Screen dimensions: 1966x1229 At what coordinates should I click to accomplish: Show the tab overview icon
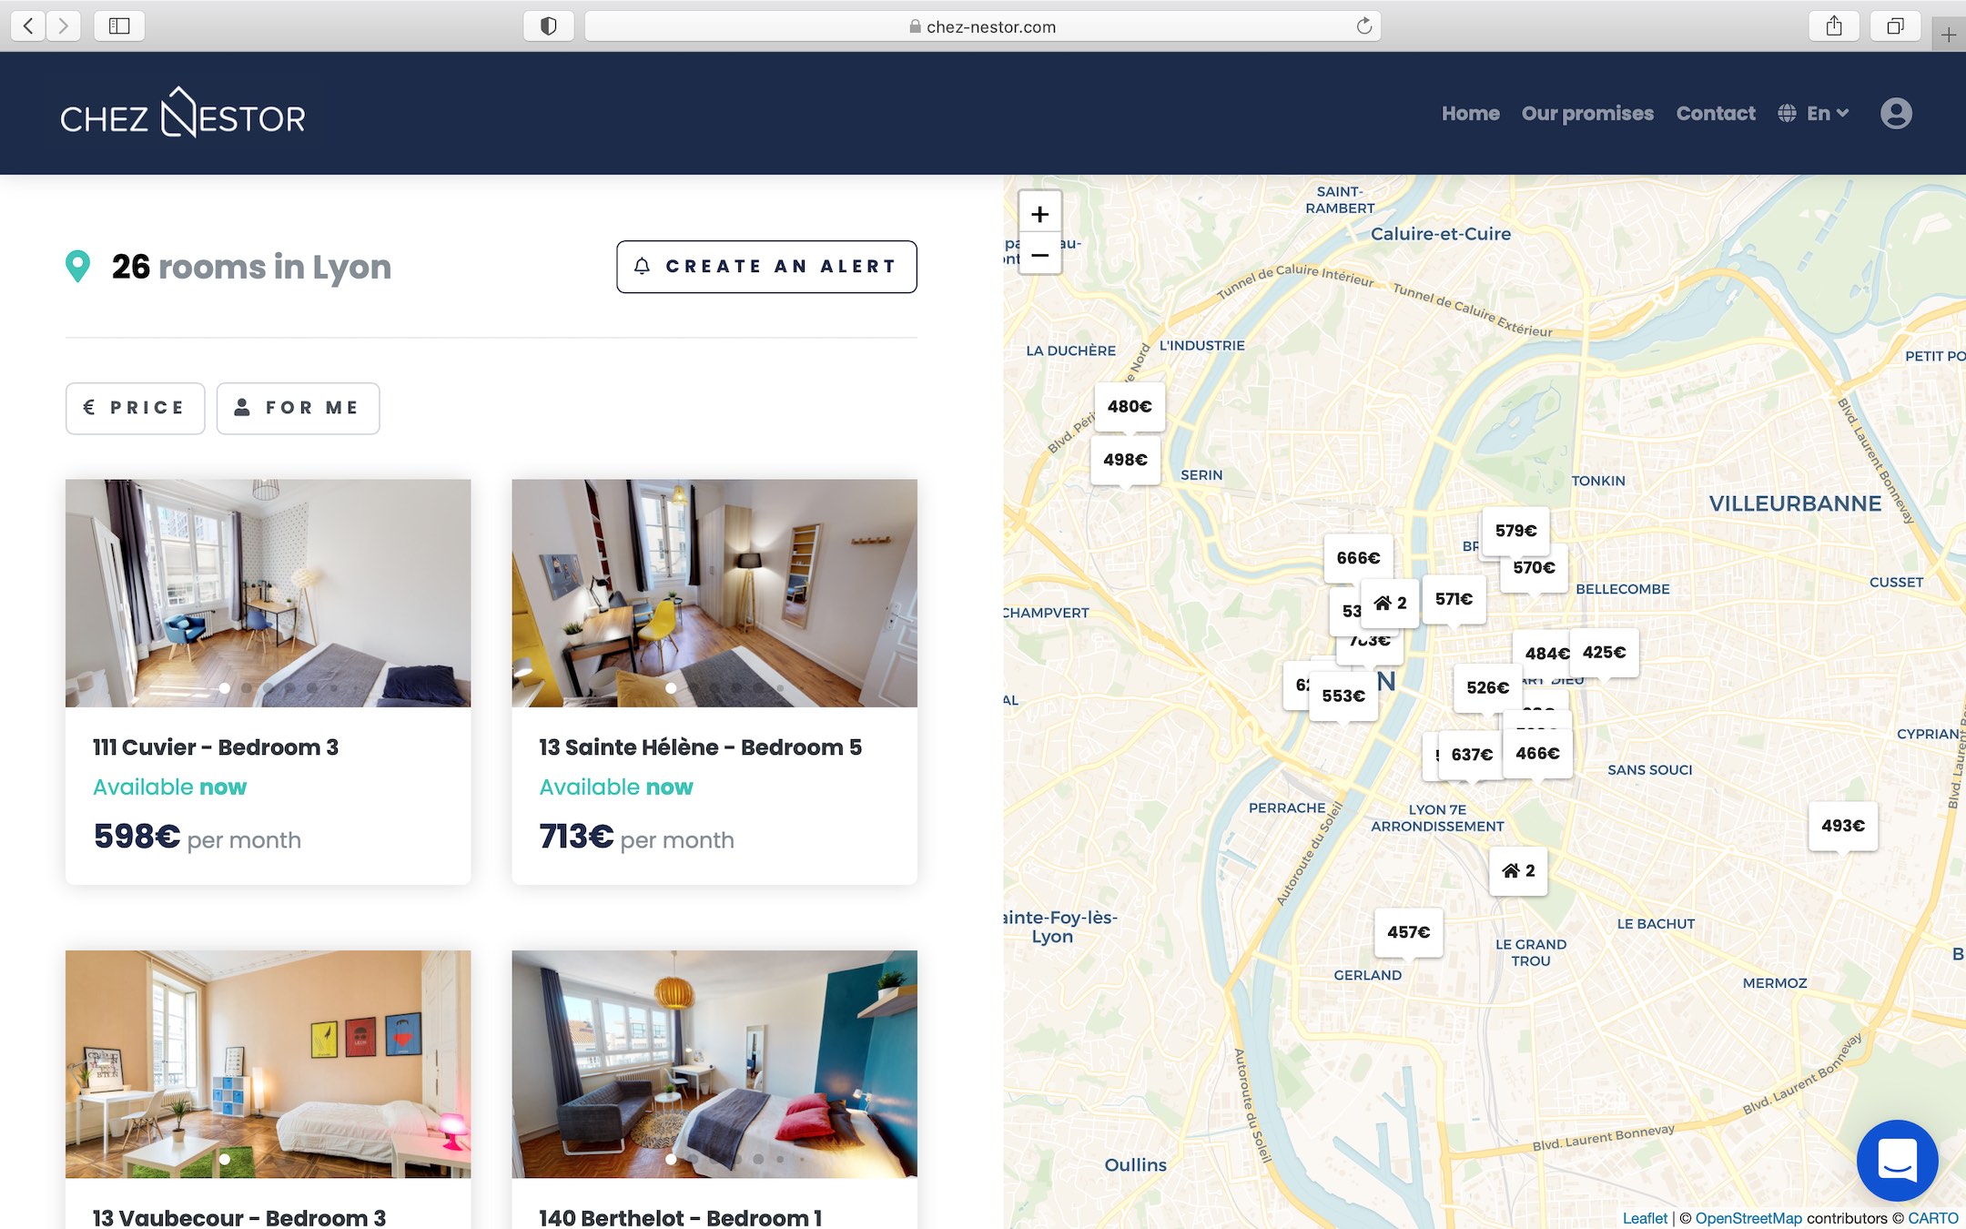click(x=1895, y=25)
